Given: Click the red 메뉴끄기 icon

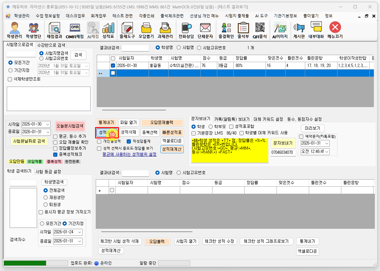Looking at the screenshot, I should click(335, 30).
